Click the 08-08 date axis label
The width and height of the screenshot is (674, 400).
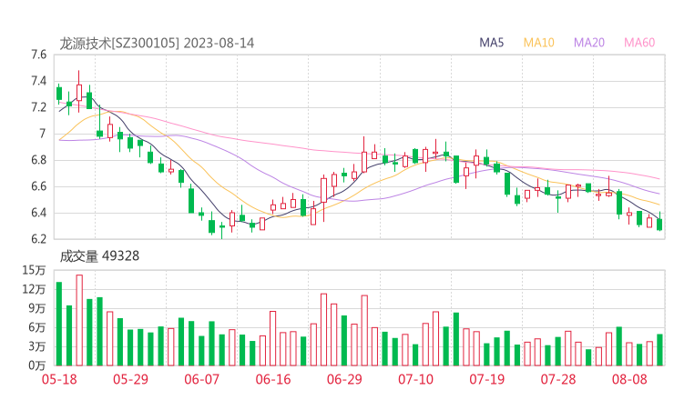(629, 379)
